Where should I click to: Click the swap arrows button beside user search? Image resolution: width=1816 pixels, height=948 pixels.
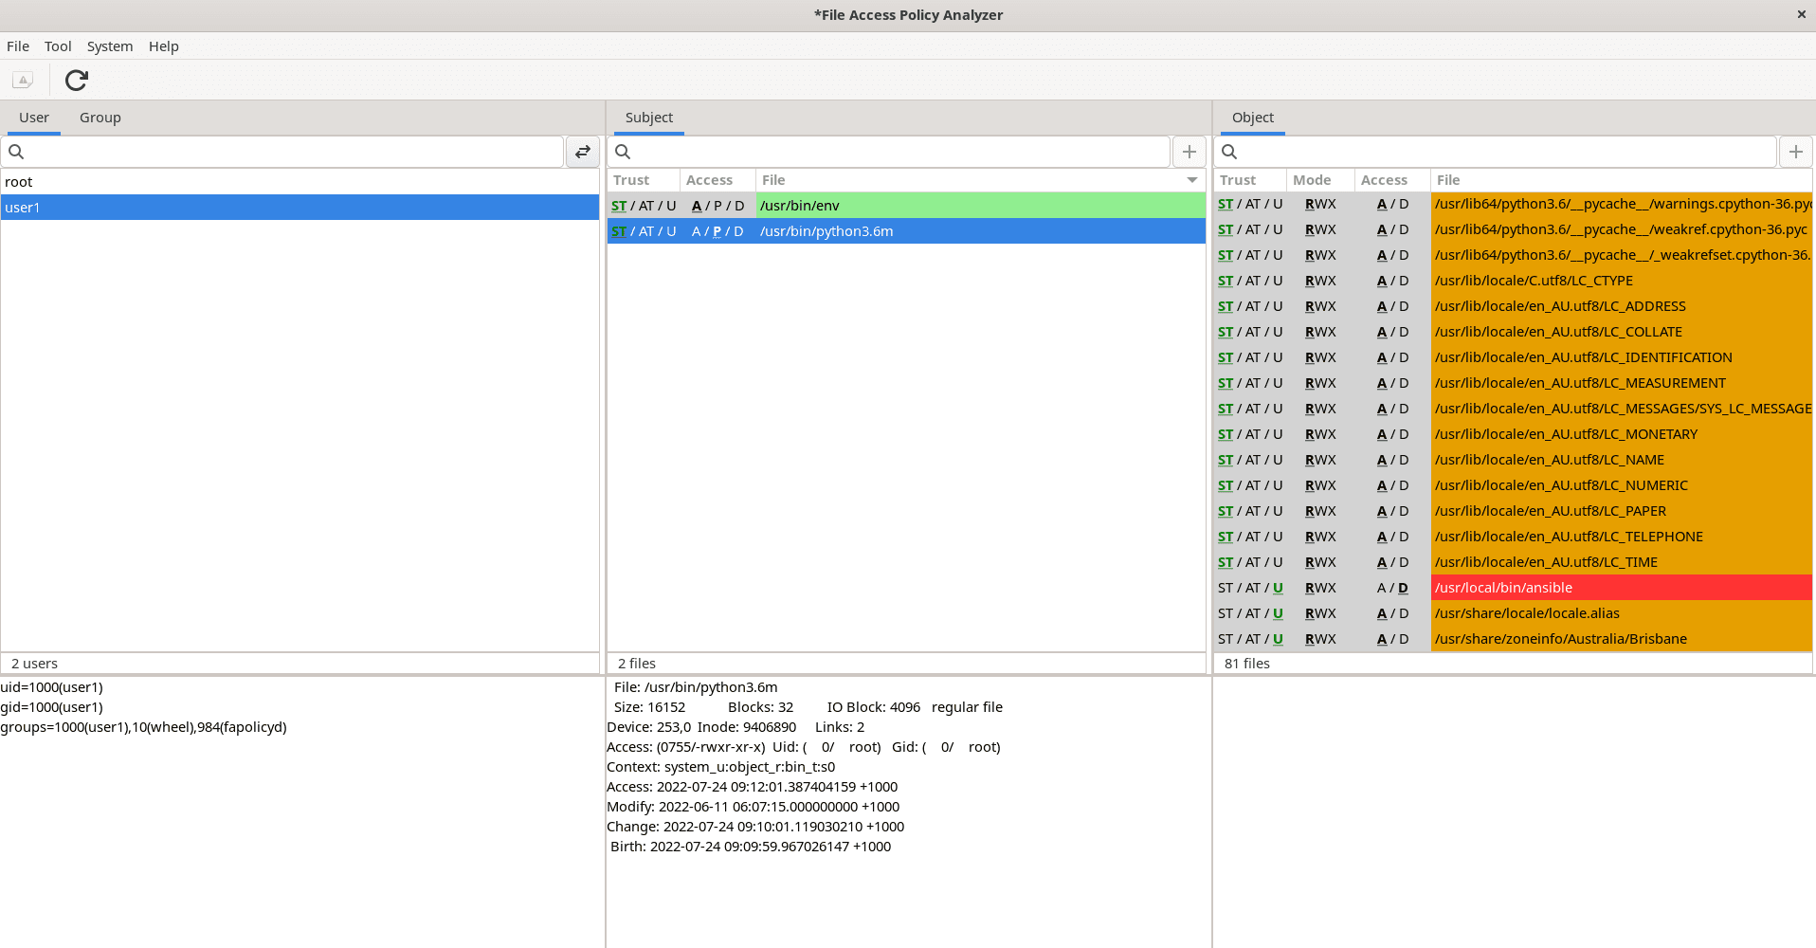tap(583, 152)
